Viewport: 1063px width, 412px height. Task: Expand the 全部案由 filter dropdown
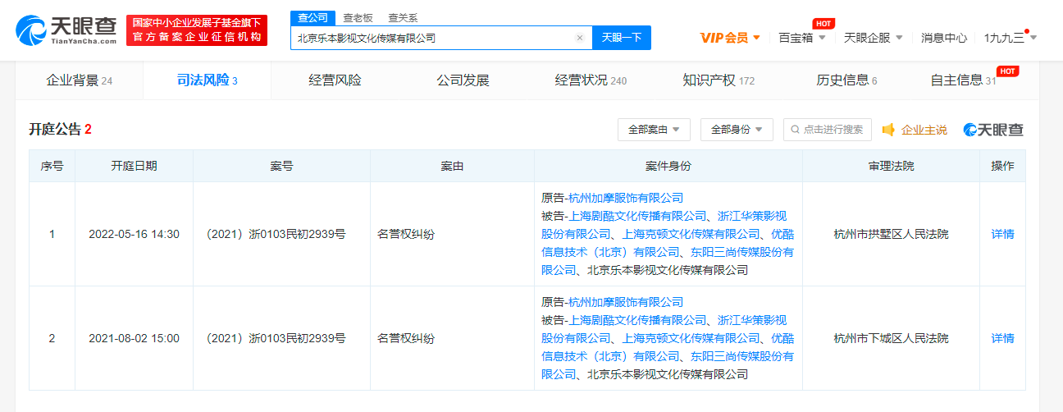click(x=654, y=130)
